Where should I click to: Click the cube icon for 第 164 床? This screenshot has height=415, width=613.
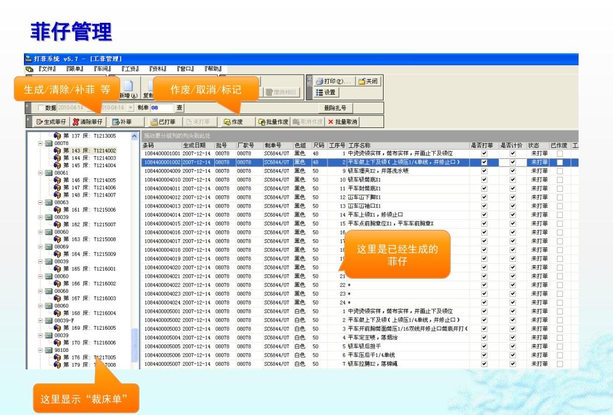[x=57, y=254]
